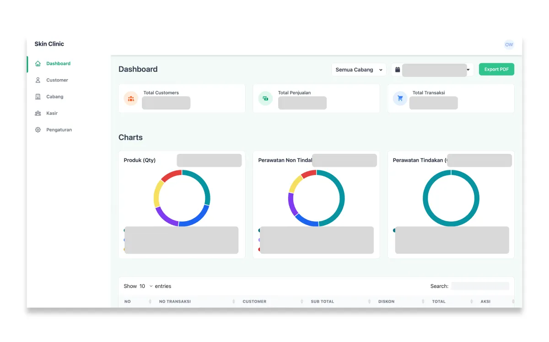Click the Total Customers people icon
The height and width of the screenshot is (342, 549).
click(x=131, y=98)
